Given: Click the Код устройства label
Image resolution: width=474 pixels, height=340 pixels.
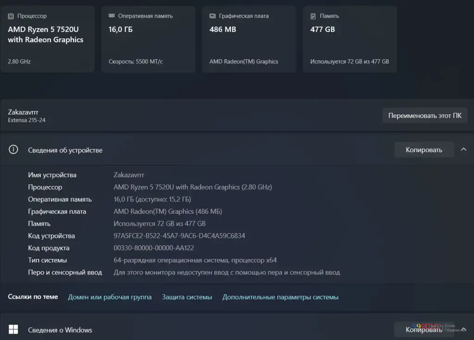Looking at the screenshot, I should pos(51,236).
